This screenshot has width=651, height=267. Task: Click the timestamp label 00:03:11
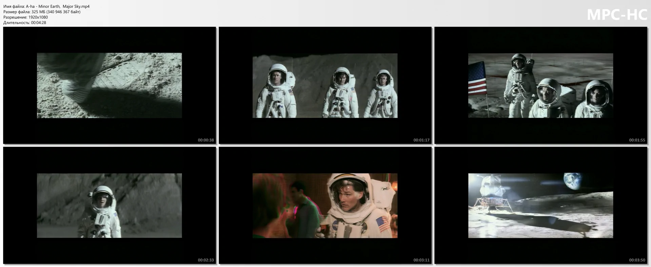pyautogui.click(x=421, y=260)
